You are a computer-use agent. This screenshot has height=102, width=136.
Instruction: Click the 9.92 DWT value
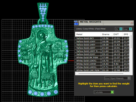(116, 64)
